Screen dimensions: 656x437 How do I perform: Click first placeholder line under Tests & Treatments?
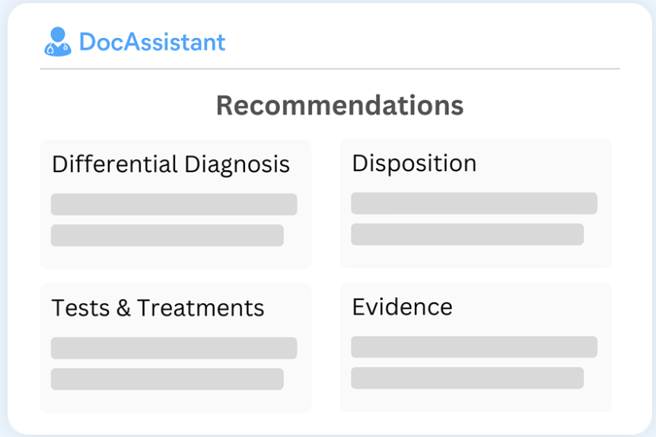174,348
